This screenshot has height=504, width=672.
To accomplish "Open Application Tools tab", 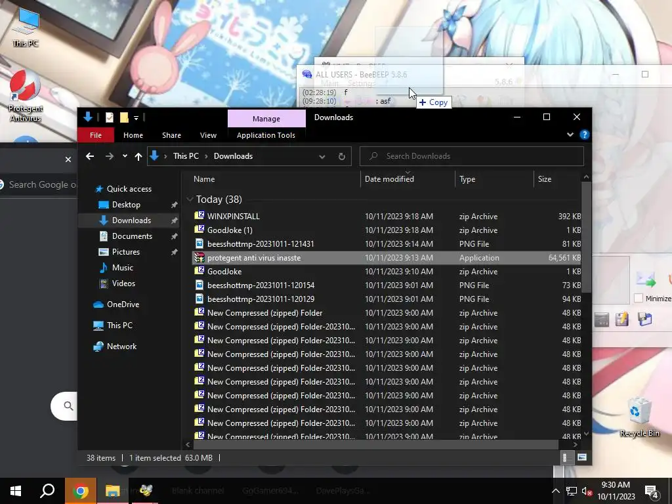I will pos(266,135).
